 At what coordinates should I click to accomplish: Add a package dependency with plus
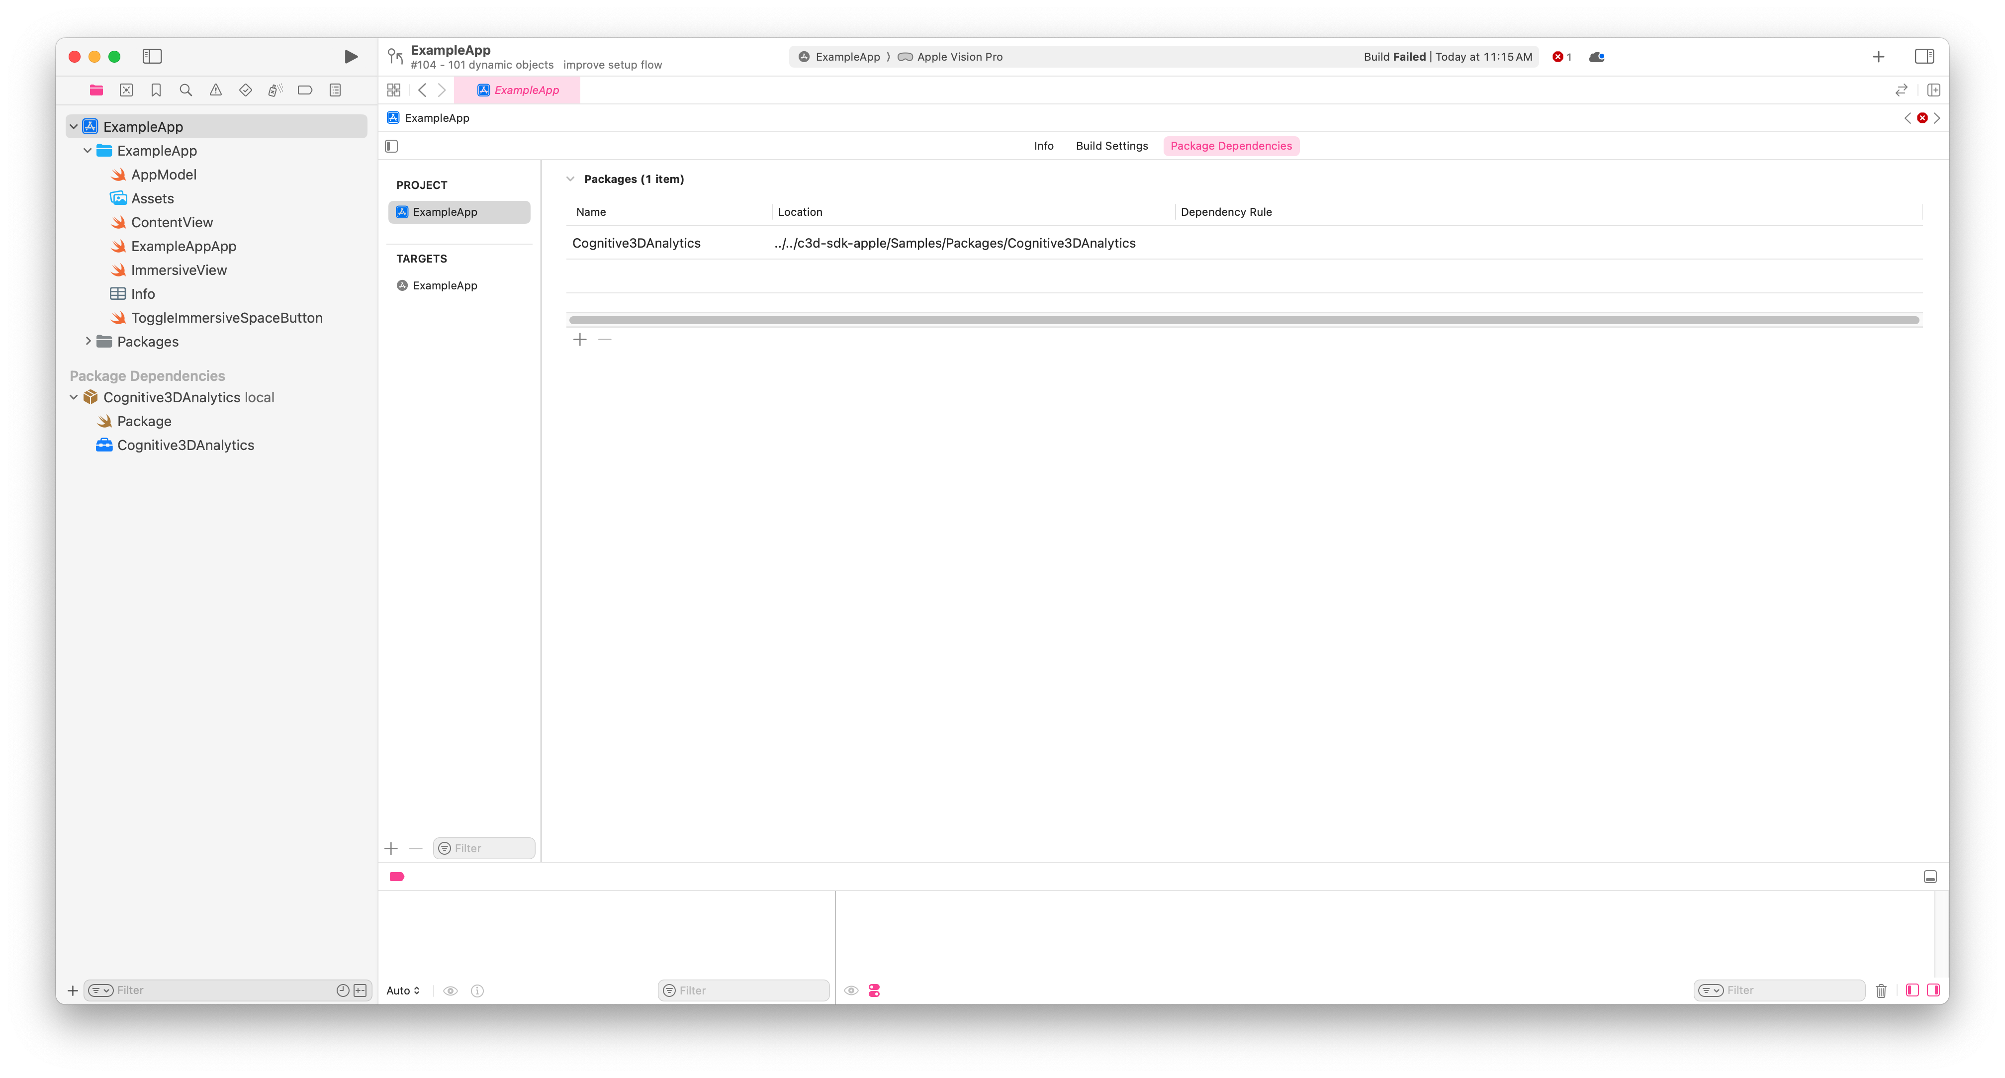click(x=580, y=339)
